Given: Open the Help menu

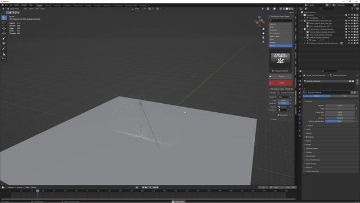Looking at the screenshot, I should (x=30, y=5).
